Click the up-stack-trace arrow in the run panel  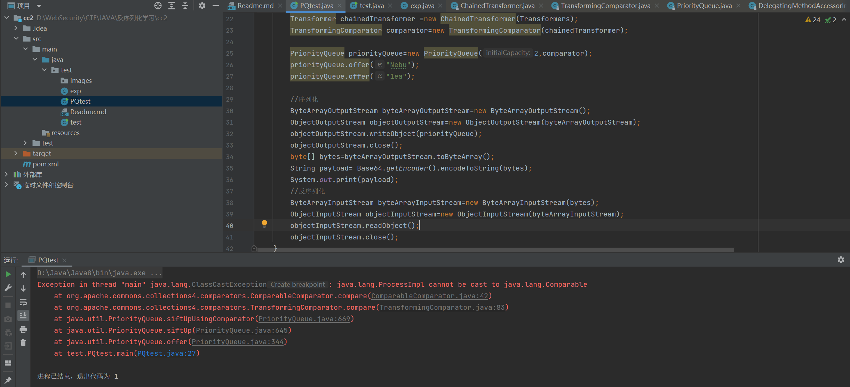click(x=23, y=275)
